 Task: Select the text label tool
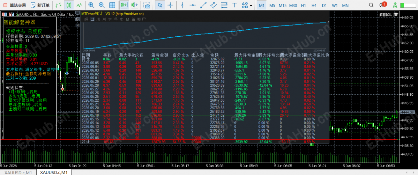[234, 5]
